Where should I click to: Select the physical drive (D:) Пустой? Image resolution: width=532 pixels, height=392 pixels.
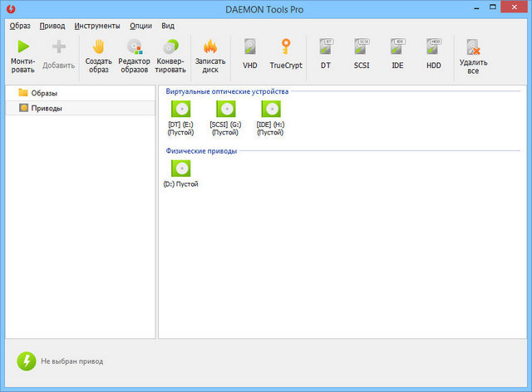(x=180, y=169)
